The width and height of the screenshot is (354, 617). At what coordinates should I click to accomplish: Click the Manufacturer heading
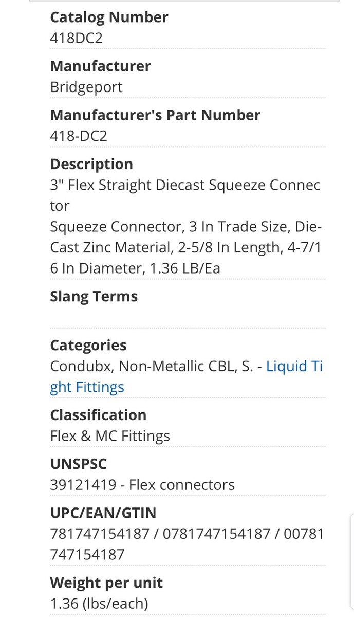tap(100, 66)
